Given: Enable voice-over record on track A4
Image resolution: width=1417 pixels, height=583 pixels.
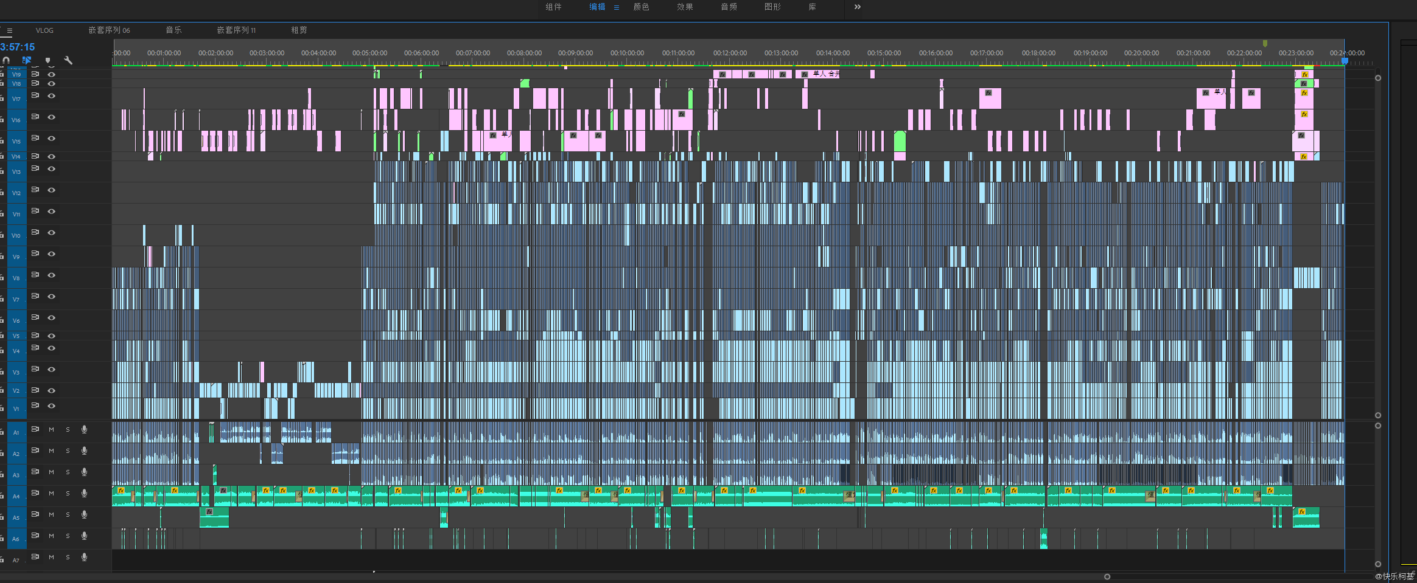Looking at the screenshot, I should click(84, 493).
